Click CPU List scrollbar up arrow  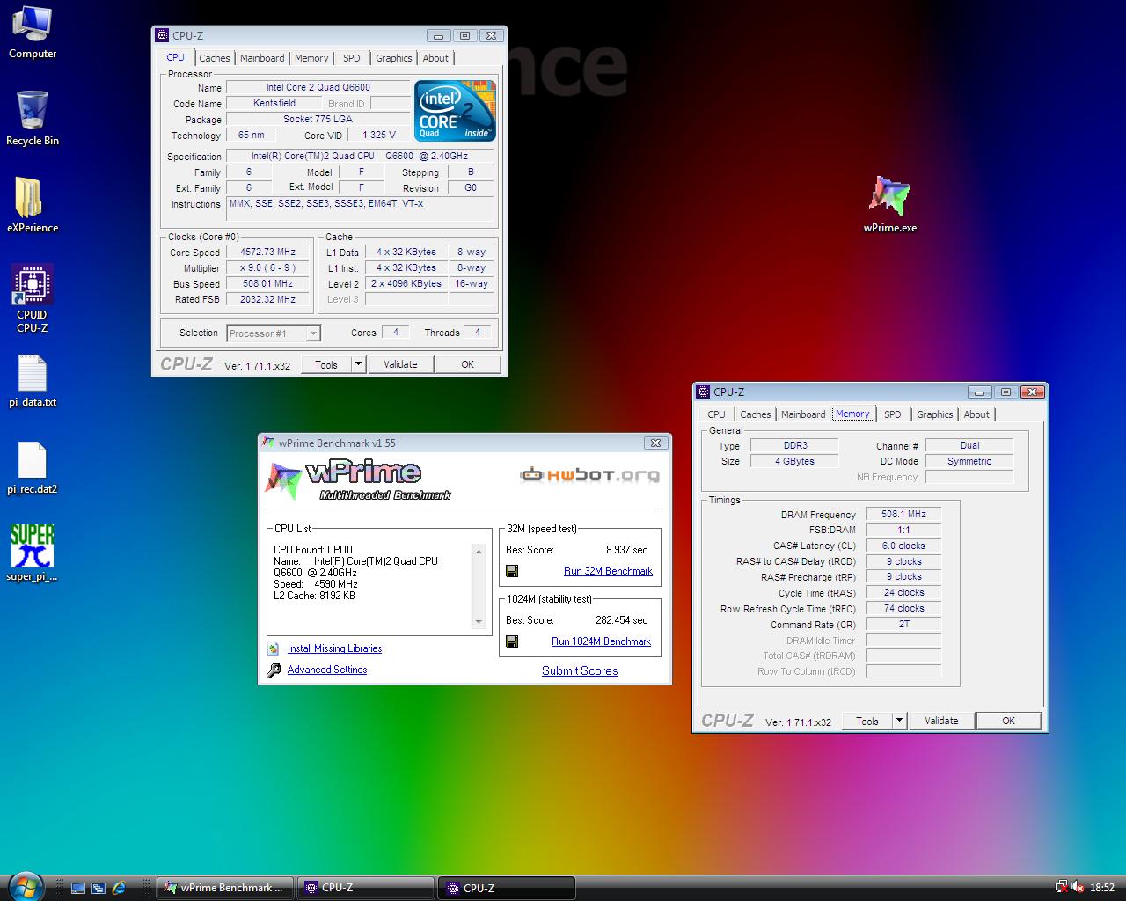click(479, 552)
